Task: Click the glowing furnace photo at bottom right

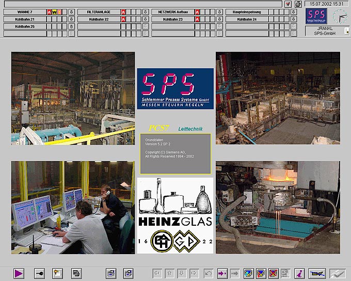Action: click(x=278, y=208)
